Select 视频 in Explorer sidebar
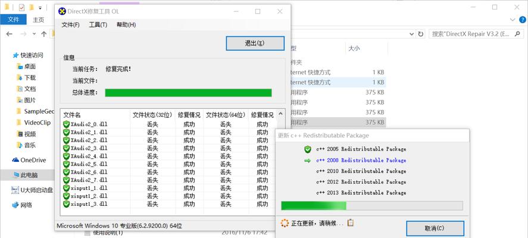Screen dimensions: 528x238 [30, 134]
